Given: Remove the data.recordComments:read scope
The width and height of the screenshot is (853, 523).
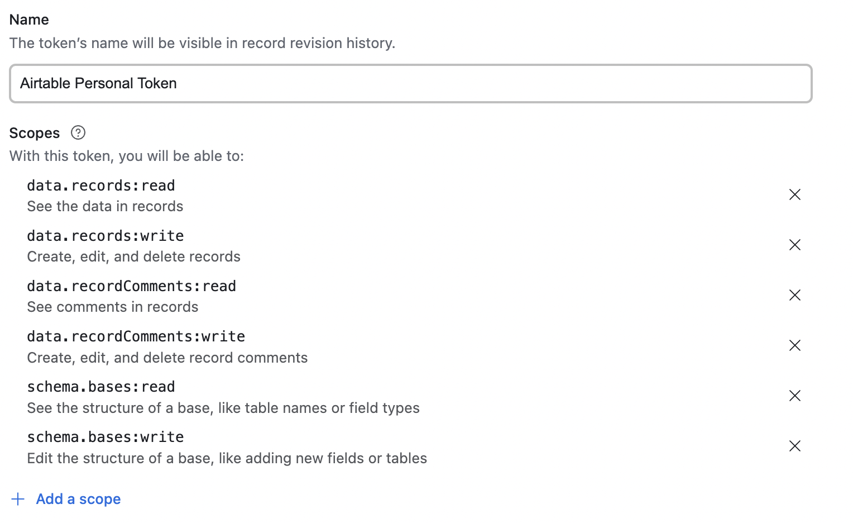Looking at the screenshot, I should coord(795,295).
